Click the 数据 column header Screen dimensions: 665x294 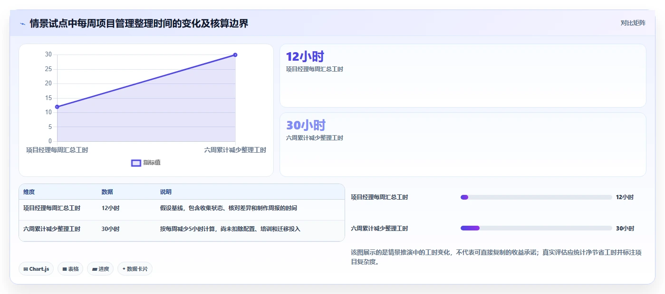tap(107, 192)
